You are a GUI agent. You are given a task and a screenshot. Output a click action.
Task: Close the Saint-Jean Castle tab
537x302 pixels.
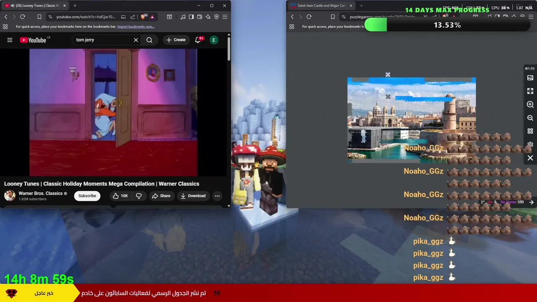point(351,5)
